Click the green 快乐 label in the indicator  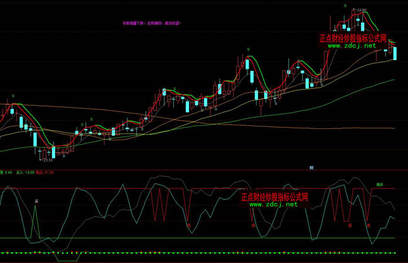[x=379, y=185]
